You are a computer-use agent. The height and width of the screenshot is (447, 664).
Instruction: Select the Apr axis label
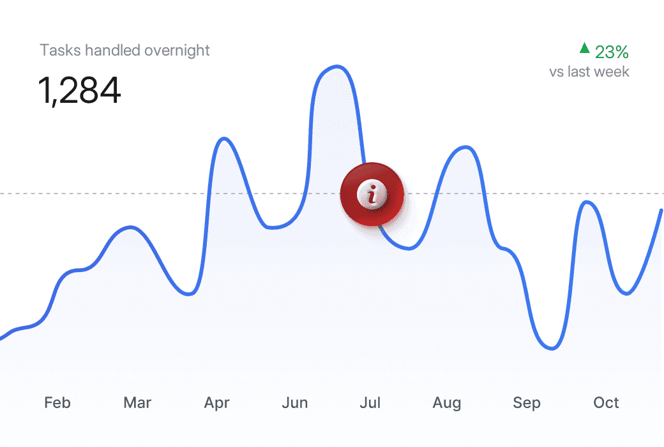216,403
